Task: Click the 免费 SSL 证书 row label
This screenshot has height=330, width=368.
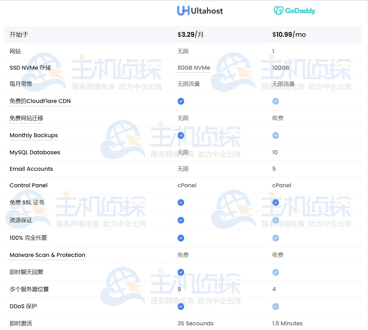Action: (27, 202)
